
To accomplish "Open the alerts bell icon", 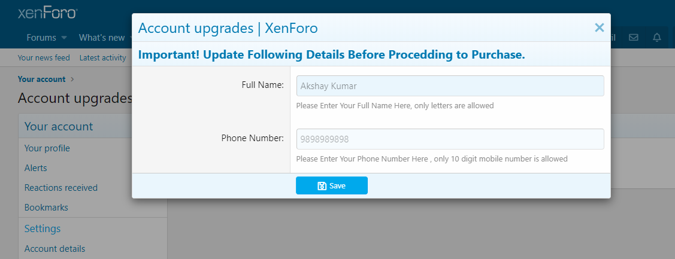I will (657, 38).
